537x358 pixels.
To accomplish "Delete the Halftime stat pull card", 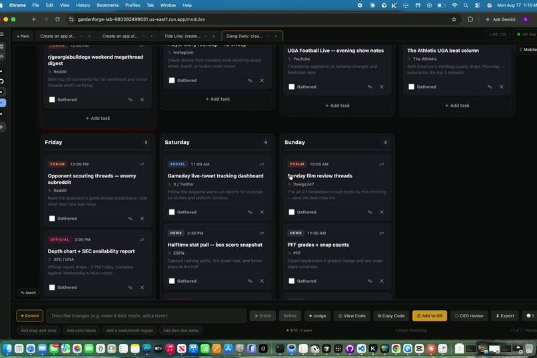I will (x=262, y=281).
